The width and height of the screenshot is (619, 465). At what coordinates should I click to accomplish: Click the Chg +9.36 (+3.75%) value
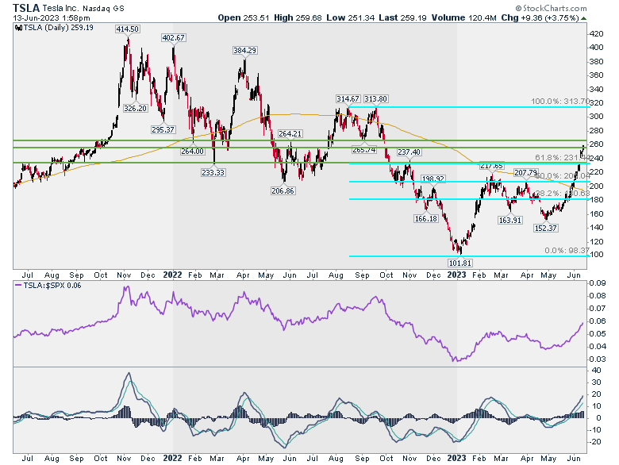[x=540, y=17]
